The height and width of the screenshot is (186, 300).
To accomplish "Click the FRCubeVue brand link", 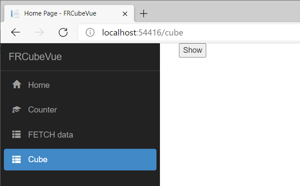I will point(35,57).
